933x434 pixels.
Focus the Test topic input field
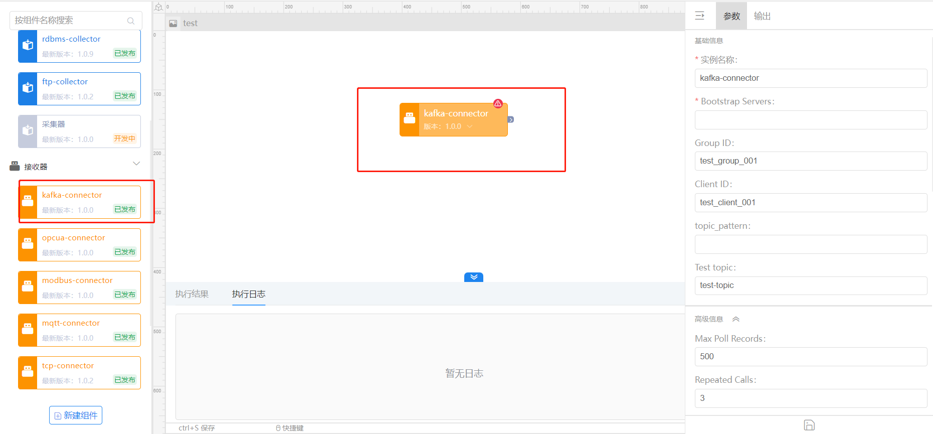[811, 285]
